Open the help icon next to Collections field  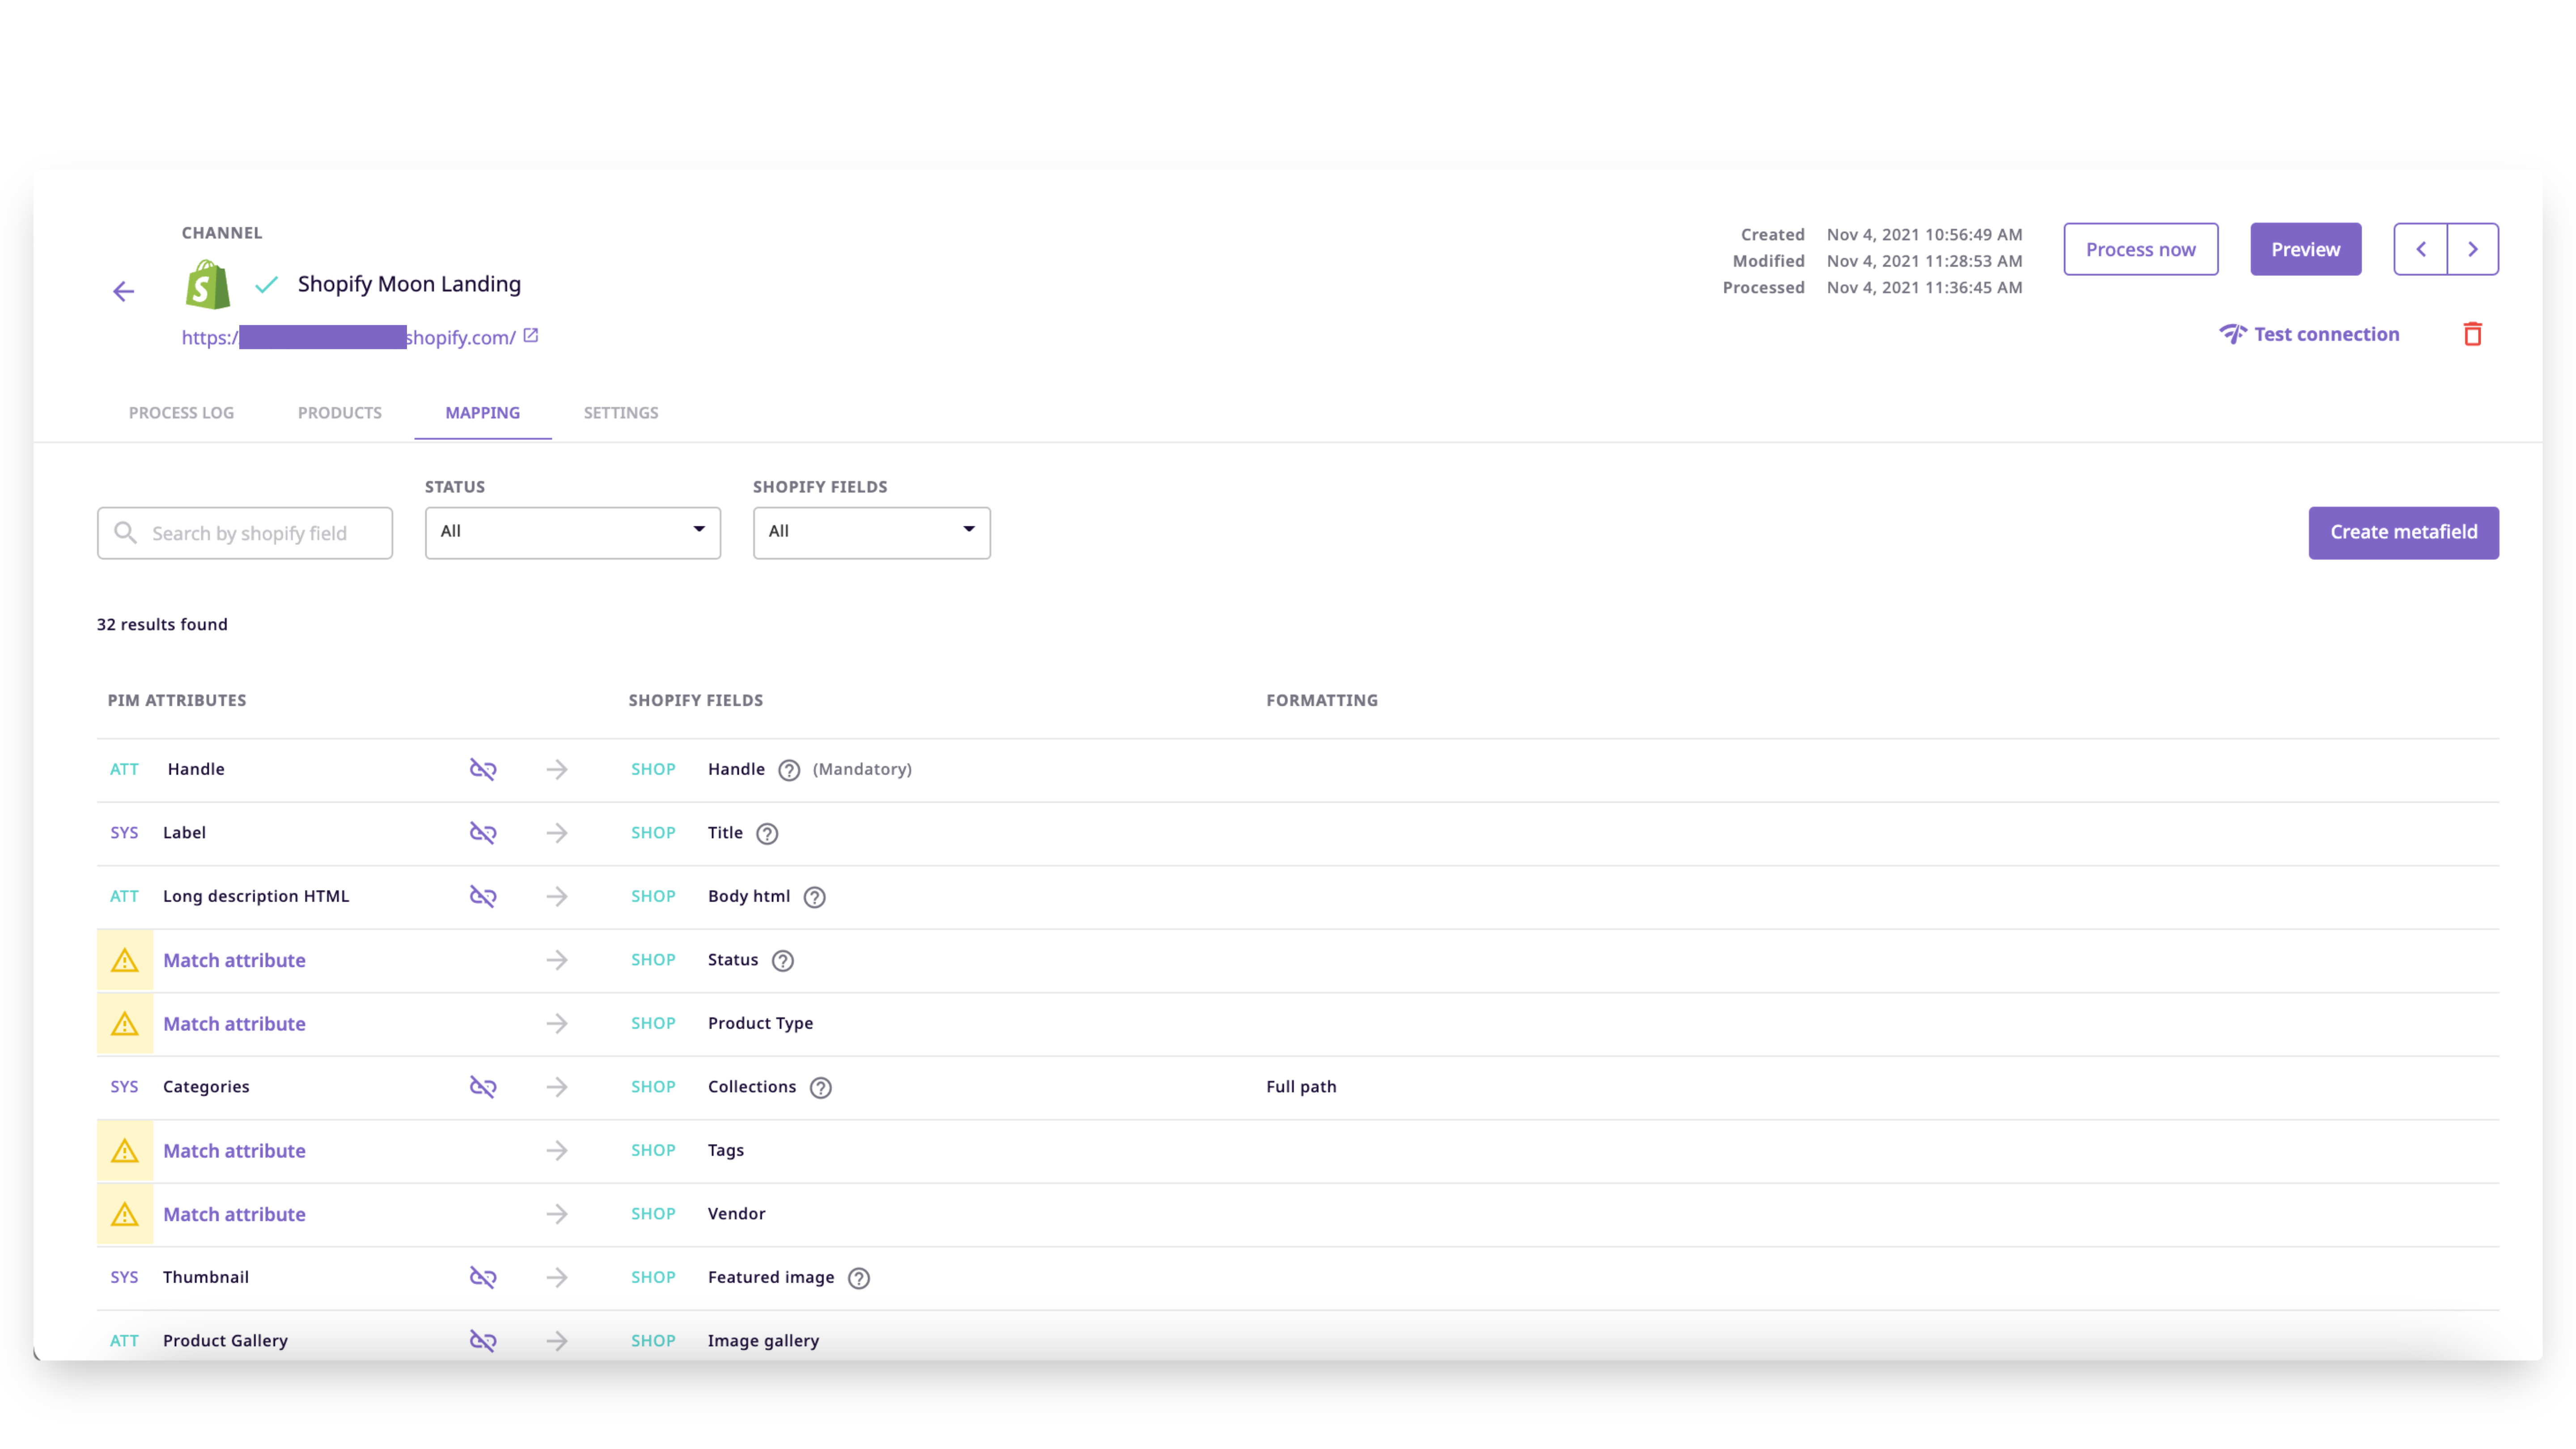(821, 1088)
